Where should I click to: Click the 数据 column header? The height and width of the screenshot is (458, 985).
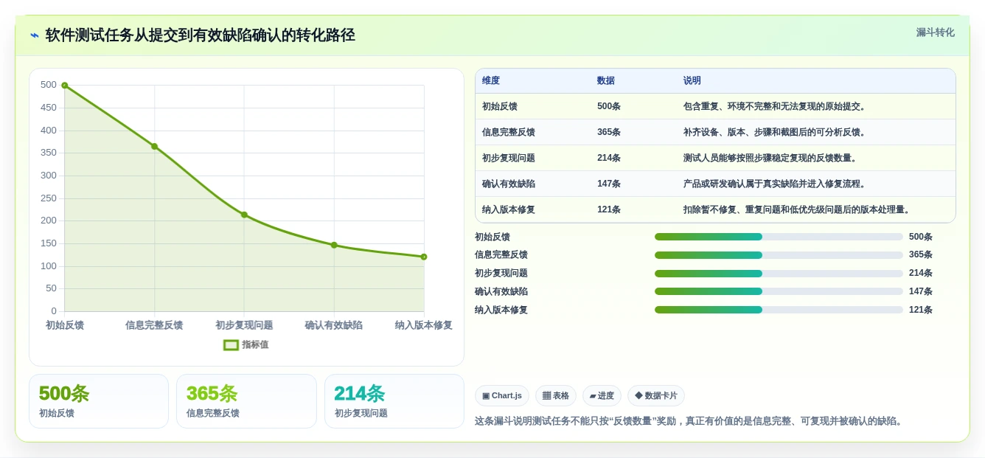click(606, 80)
